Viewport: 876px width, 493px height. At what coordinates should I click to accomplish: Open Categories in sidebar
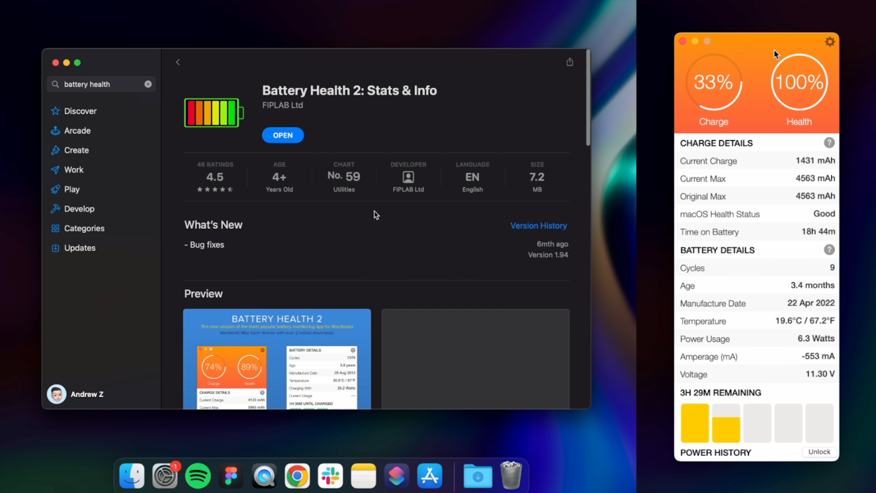click(84, 228)
